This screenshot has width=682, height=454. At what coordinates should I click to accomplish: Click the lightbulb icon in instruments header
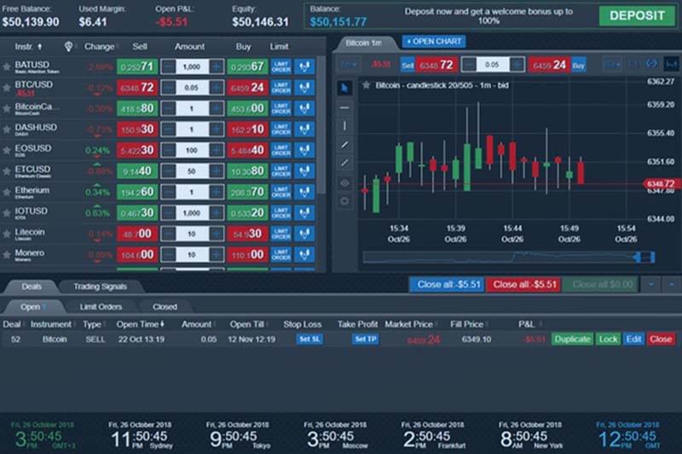pyautogui.click(x=68, y=47)
